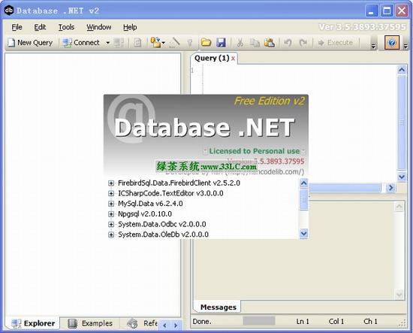Click into query editor line 1
The width and height of the screenshot is (413, 333).
click(x=299, y=71)
